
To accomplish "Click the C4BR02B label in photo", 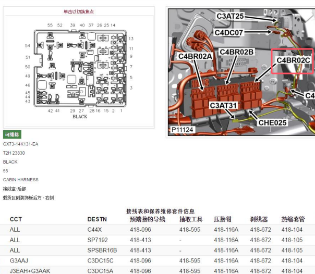I will [236, 52].
